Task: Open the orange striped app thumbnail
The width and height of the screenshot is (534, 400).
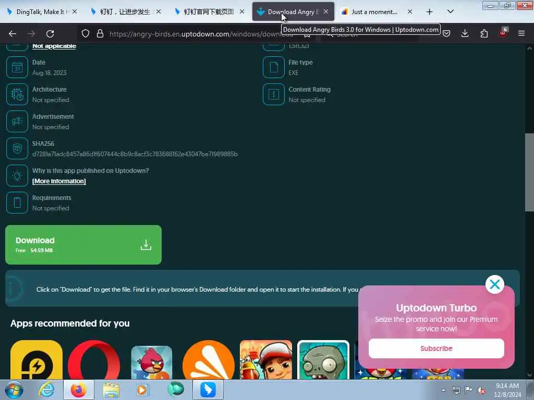Action: pyautogui.click(x=209, y=360)
